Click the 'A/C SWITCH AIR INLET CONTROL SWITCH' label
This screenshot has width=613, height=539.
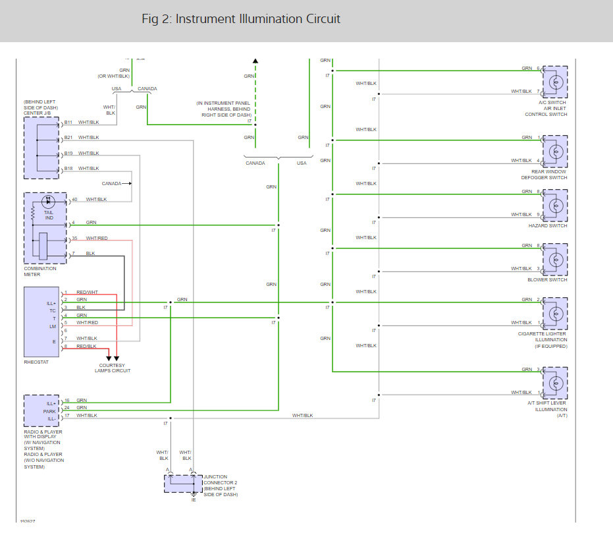click(546, 108)
